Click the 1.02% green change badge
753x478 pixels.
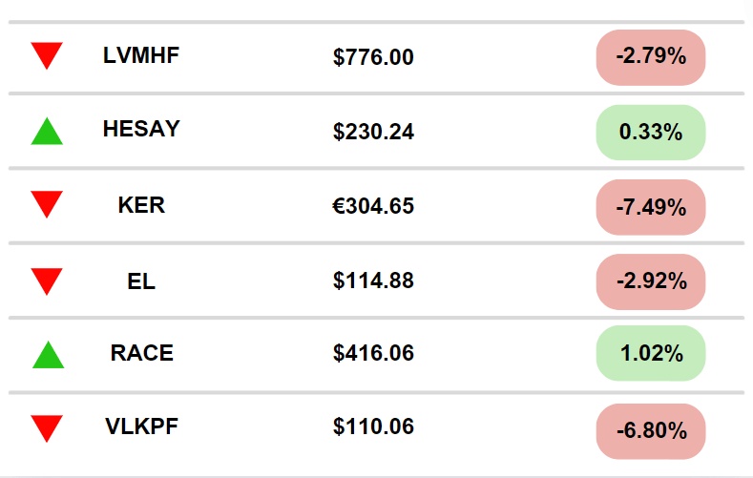click(651, 353)
